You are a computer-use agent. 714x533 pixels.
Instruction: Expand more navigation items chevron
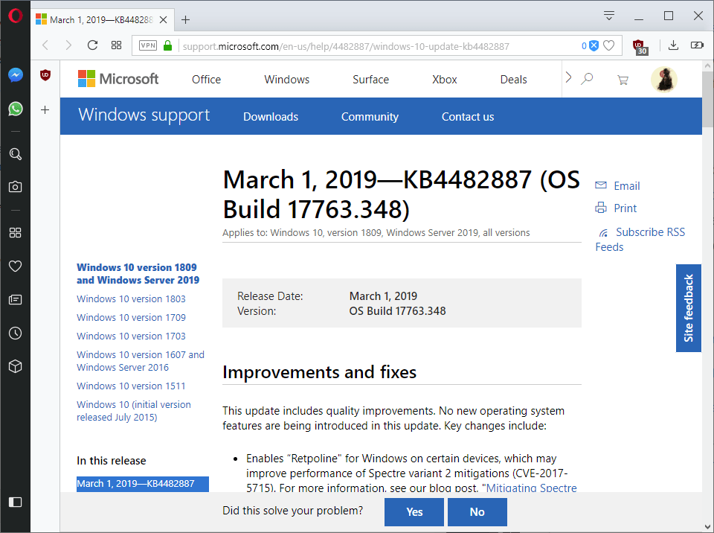[x=568, y=77]
